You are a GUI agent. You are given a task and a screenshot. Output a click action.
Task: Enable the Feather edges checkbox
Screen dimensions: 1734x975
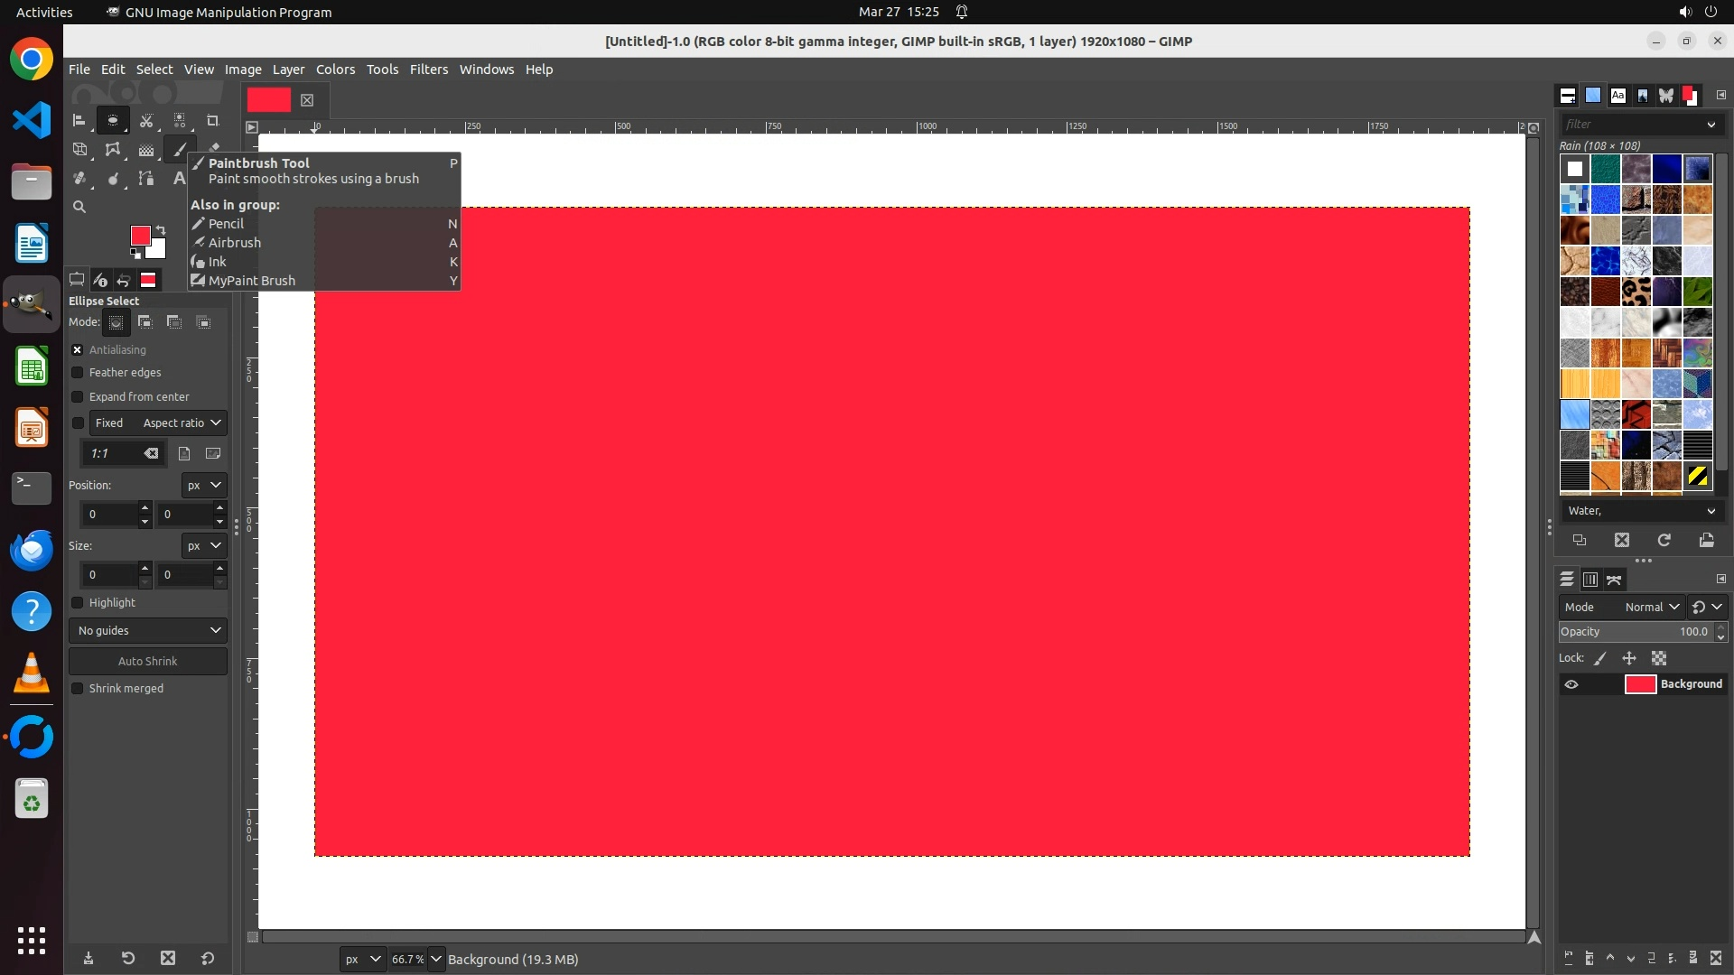78,373
